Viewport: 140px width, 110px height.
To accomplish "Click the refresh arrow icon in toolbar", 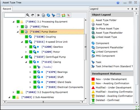I will (33, 15).
